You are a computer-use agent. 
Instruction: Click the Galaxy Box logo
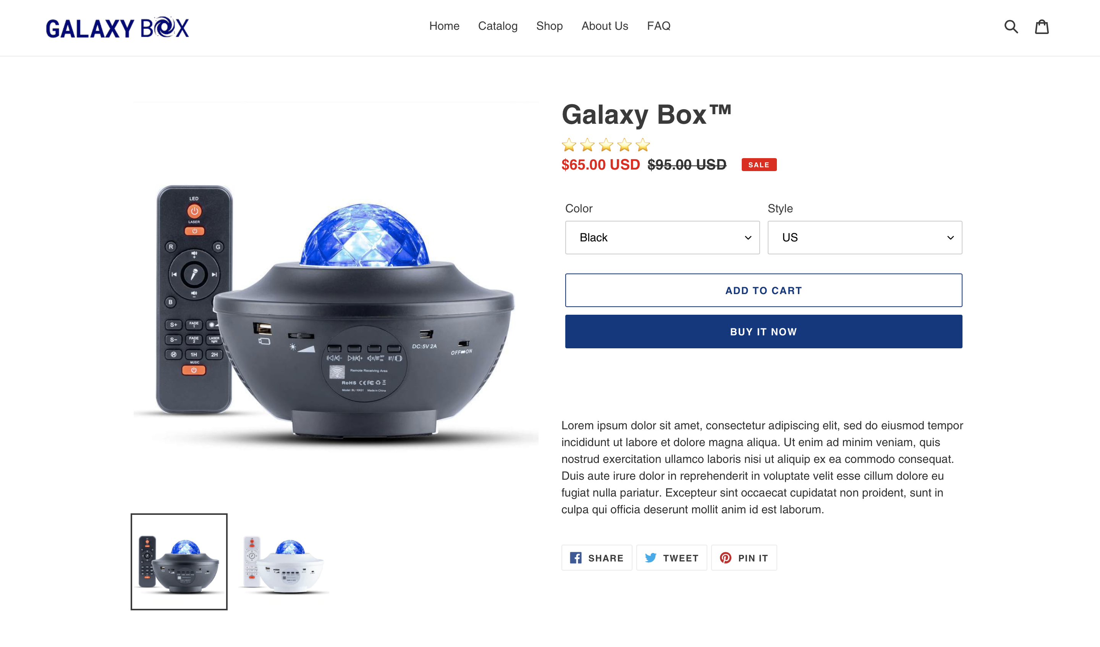[x=117, y=27]
